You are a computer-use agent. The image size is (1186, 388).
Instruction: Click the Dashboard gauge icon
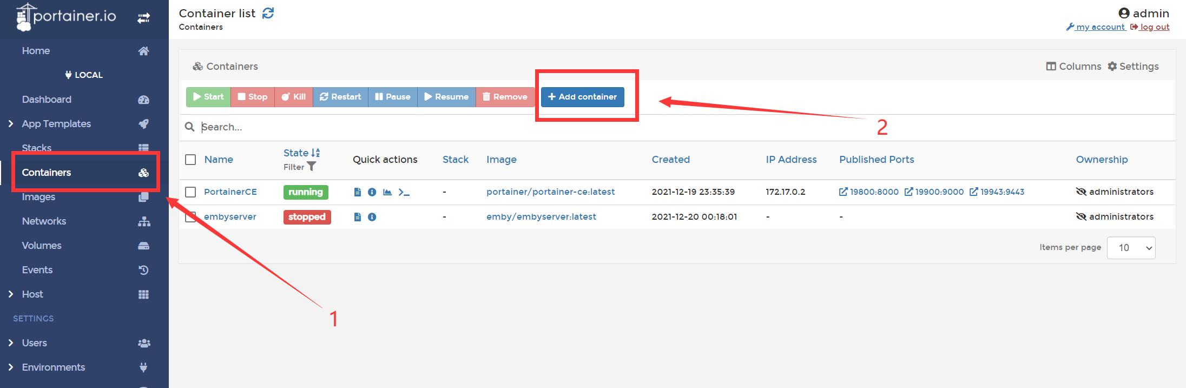[x=143, y=100]
